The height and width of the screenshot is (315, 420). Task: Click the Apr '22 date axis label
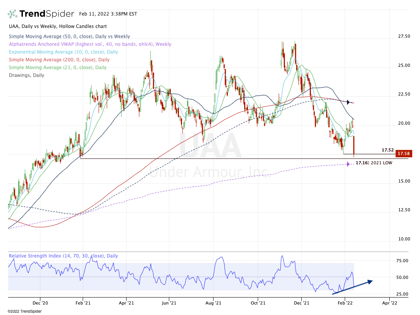[390, 303]
